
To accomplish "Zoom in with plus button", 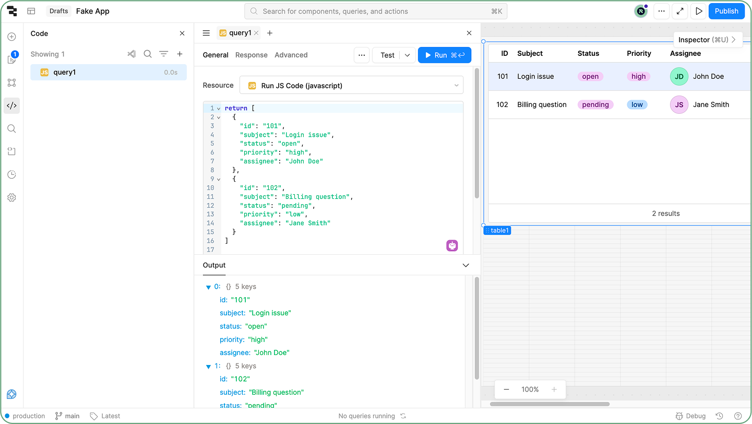I will (x=554, y=390).
